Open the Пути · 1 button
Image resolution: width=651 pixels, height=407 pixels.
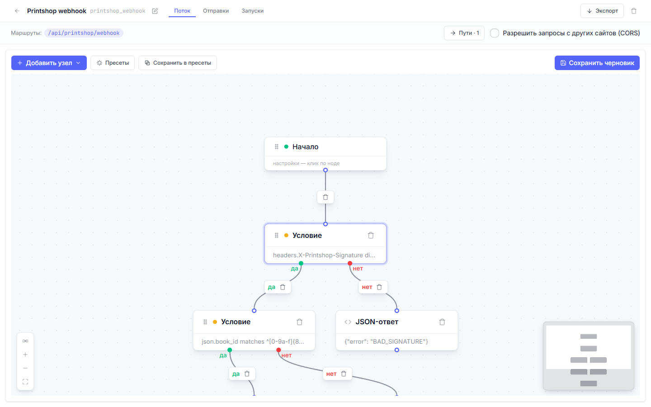464,33
